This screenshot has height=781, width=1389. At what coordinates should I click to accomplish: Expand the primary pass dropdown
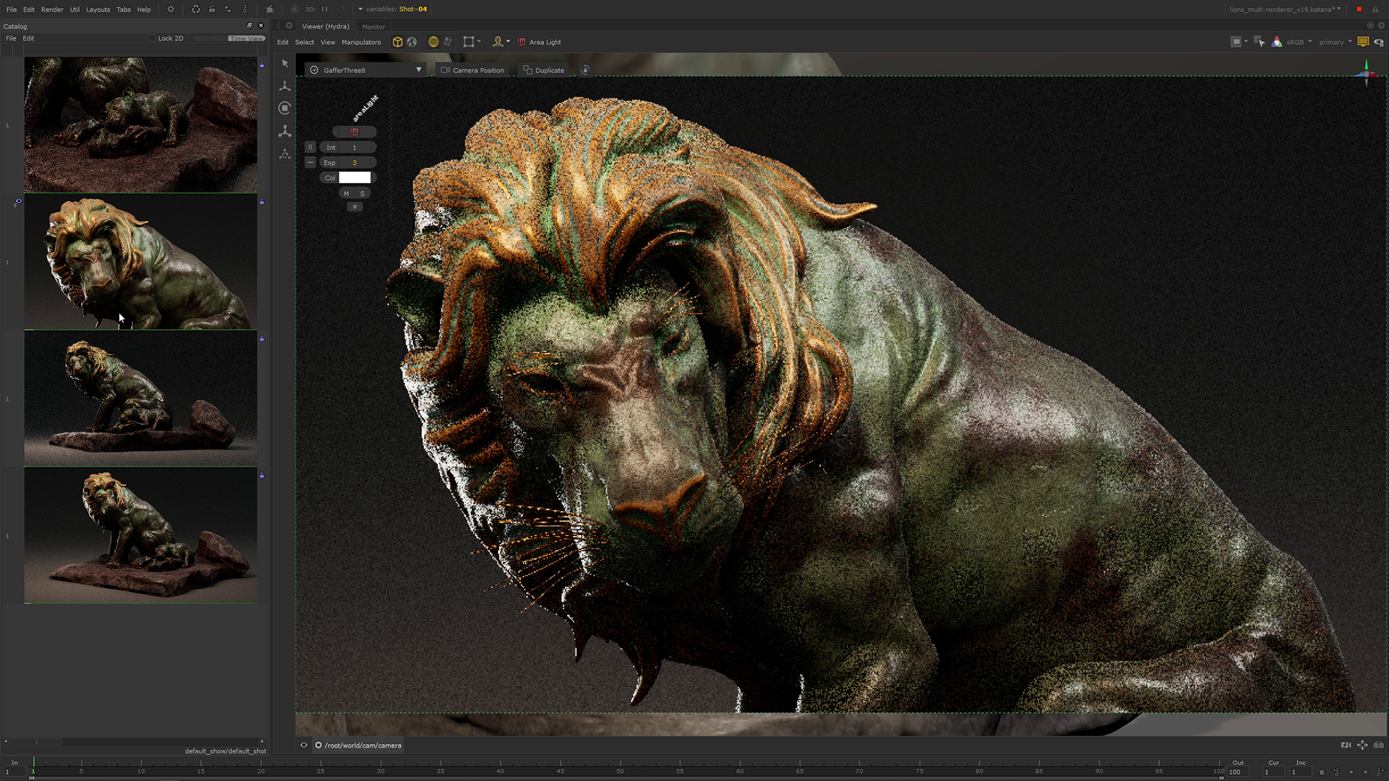tap(1335, 42)
